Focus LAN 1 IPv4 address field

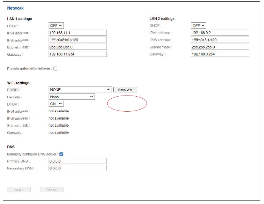pyautogui.click(x=78, y=33)
